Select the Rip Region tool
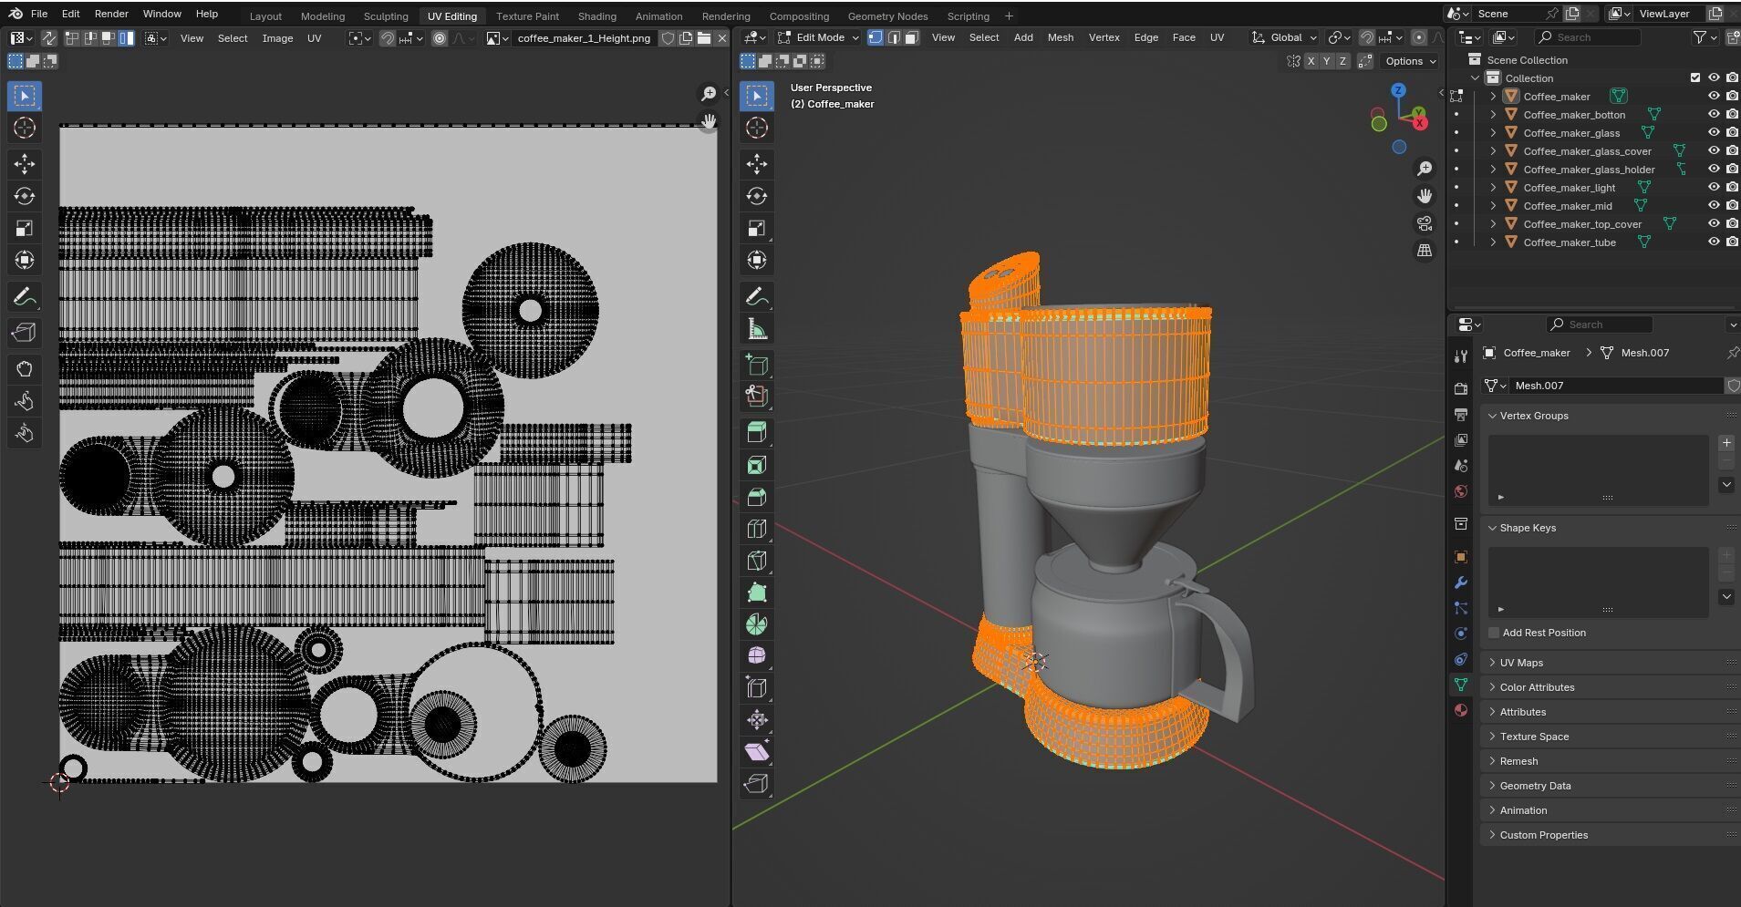Viewport: 1741px width, 907px height. click(756, 784)
